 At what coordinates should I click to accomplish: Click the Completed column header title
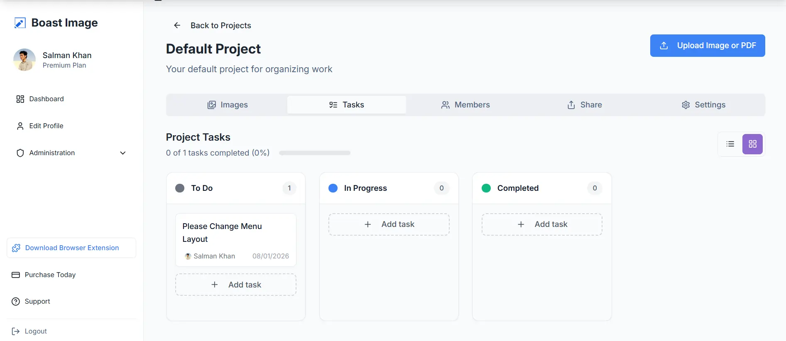point(518,188)
